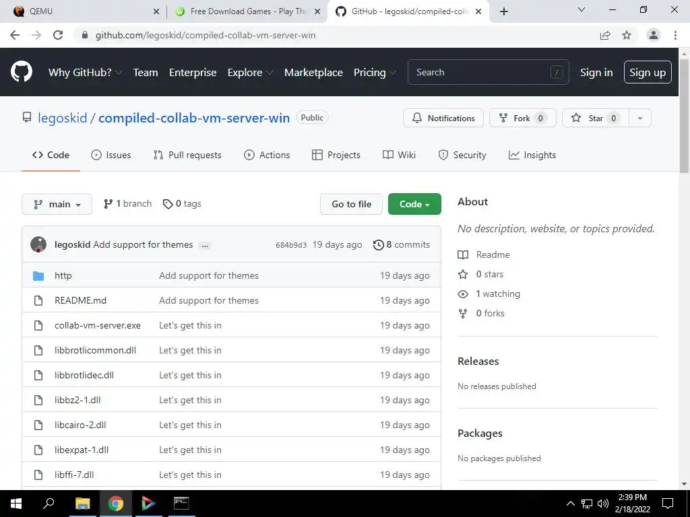Click the Chrome address bar URL
The width and height of the screenshot is (690, 517).
[x=206, y=35]
